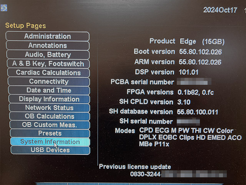Open the Administration setup page

tap(48, 36)
